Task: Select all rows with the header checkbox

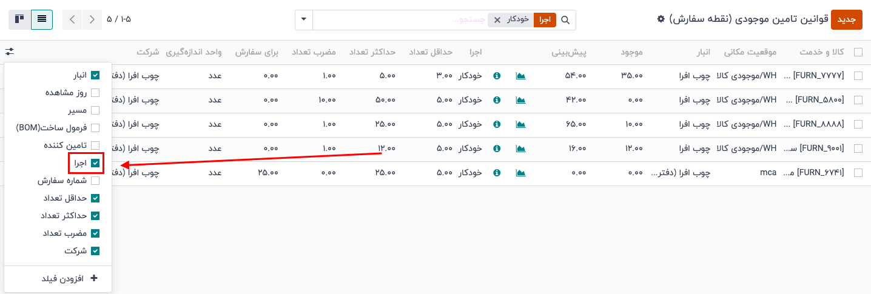Action: 858,52
